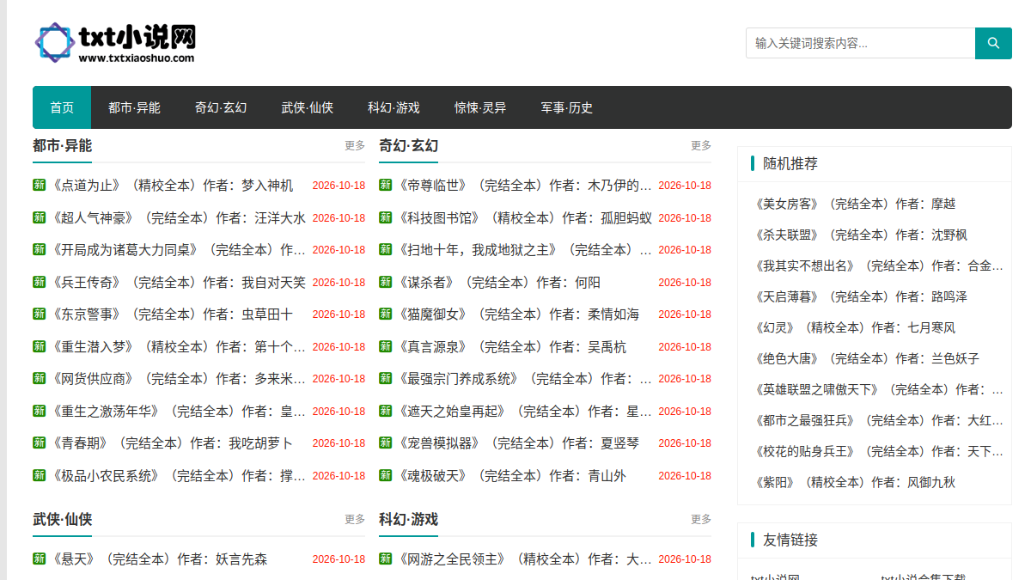Open the 首页 navigation tab
The width and height of the screenshot is (1031, 580).
62,107
